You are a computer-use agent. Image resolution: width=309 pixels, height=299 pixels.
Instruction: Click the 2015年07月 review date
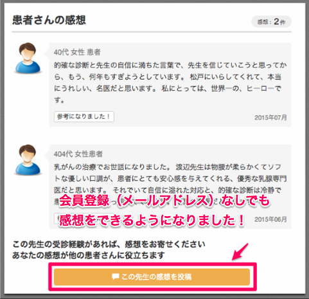(270, 118)
